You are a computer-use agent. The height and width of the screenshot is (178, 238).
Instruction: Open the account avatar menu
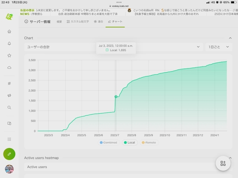[9, 169]
